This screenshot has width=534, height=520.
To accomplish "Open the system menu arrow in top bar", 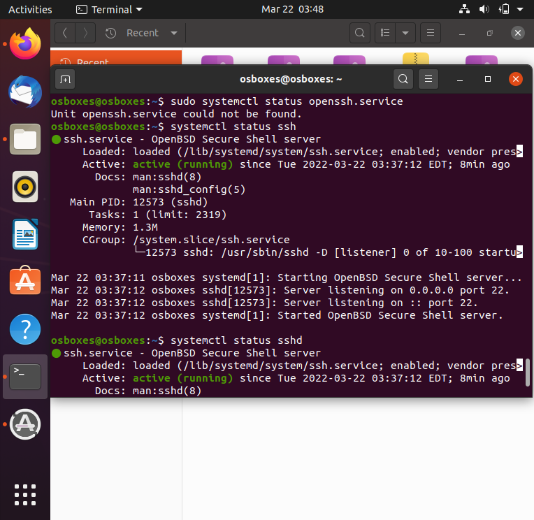I will tap(520, 10).
